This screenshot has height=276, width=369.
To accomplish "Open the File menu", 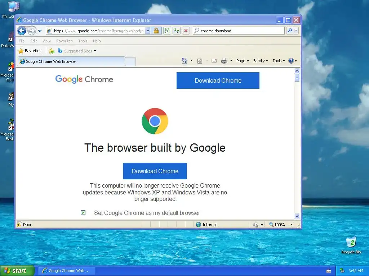I will (x=22, y=41).
